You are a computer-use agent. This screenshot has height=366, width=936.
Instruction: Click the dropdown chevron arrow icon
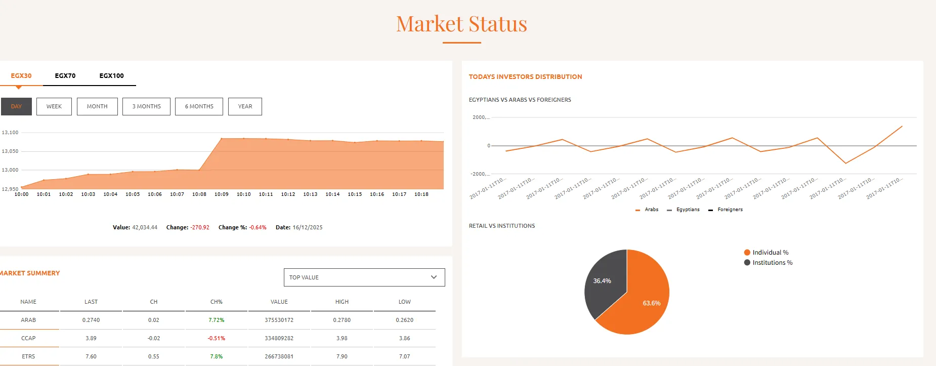[x=434, y=277]
